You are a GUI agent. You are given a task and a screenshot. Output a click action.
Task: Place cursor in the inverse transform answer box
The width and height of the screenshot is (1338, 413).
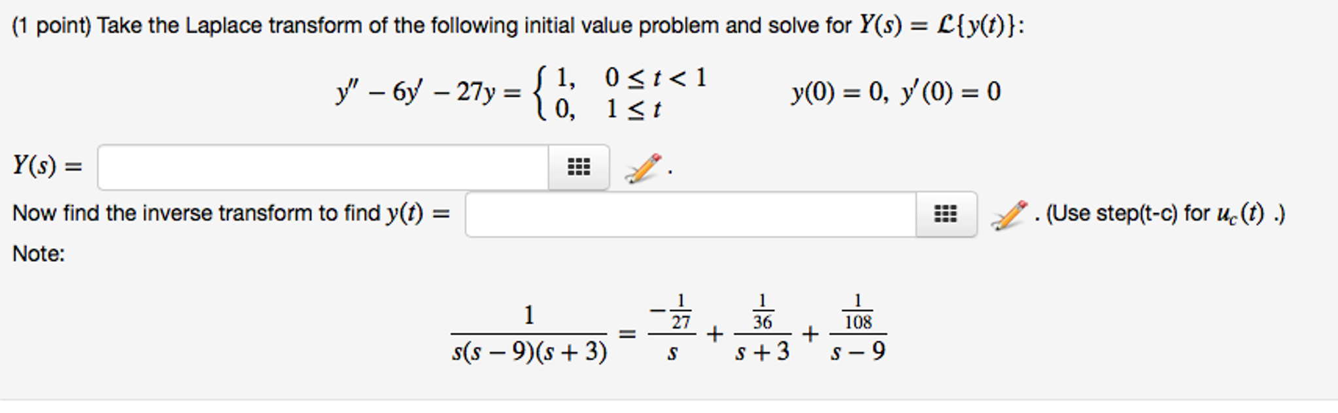pyautogui.click(x=693, y=212)
